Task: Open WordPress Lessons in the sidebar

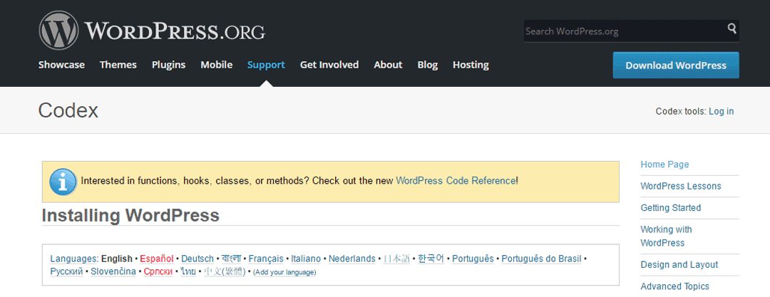Action: pyautogui.click(x=681, y=186)
